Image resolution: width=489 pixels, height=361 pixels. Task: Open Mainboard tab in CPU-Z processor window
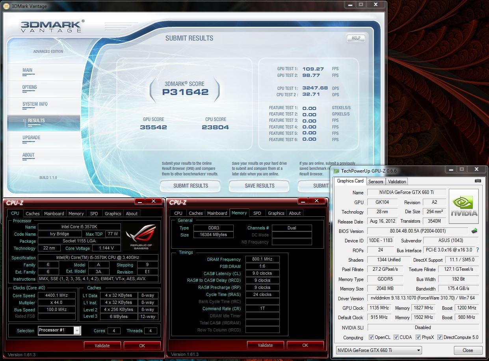pyautogui.click(x=54, y=214)
